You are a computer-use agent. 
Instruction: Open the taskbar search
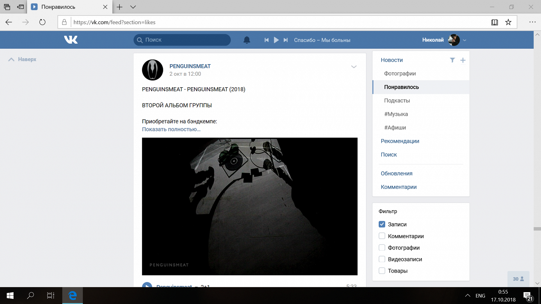coord(31,296)
